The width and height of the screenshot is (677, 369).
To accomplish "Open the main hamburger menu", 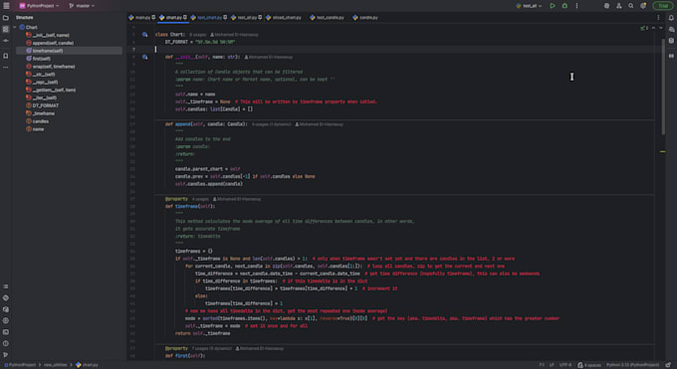I will [x=6, y=6].
